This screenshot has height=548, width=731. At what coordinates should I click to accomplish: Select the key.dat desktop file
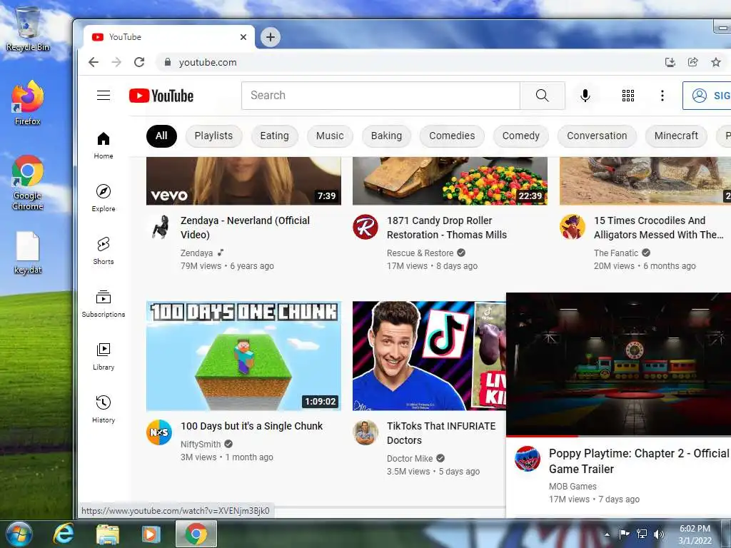28,253
